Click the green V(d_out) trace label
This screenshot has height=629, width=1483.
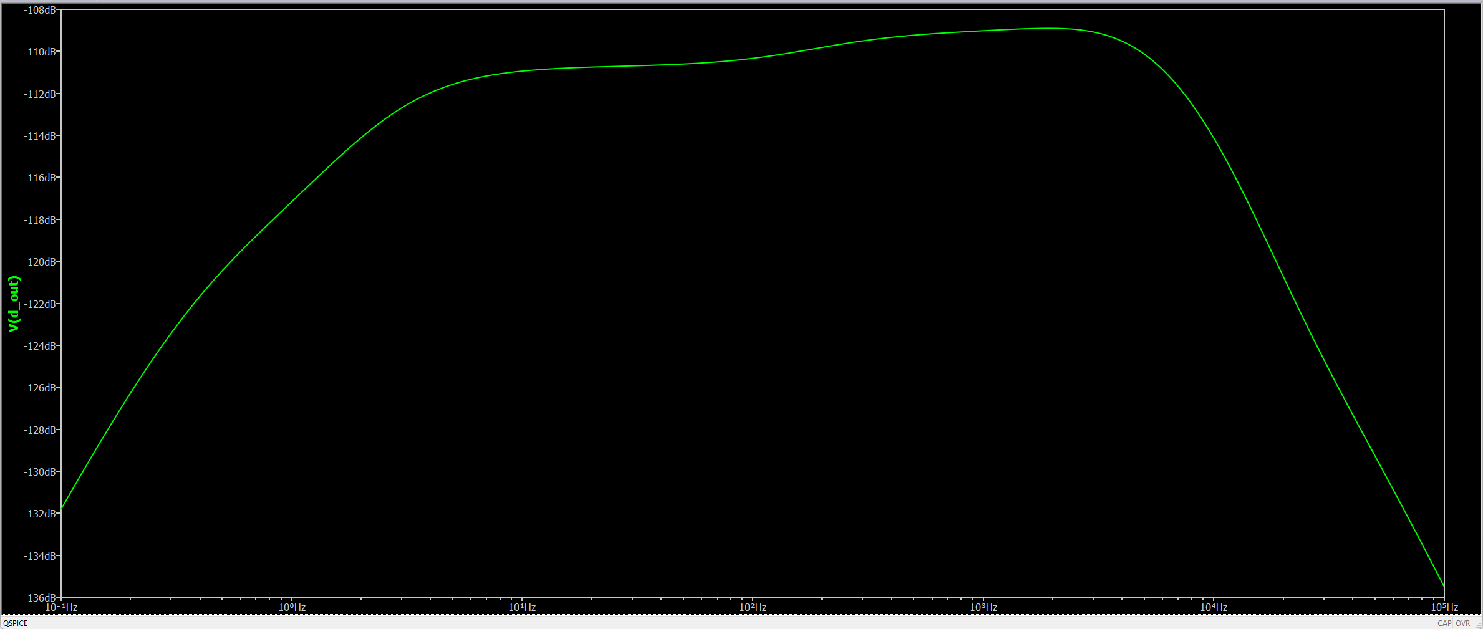pyautogui.click(x=14, y=304)
